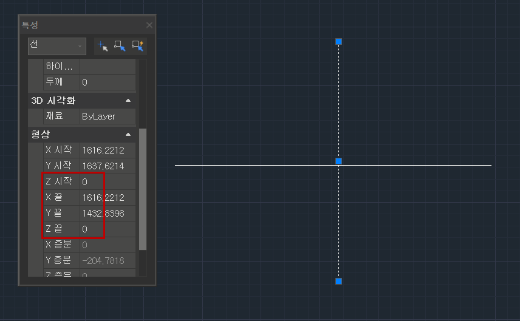Click the Quick Select icon
This screenshot has width=520, height=321.
[137, 46]
